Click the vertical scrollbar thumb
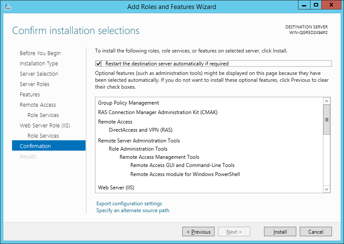The width and height of the screenshot is (344, 244). click(x=326, y=120)
